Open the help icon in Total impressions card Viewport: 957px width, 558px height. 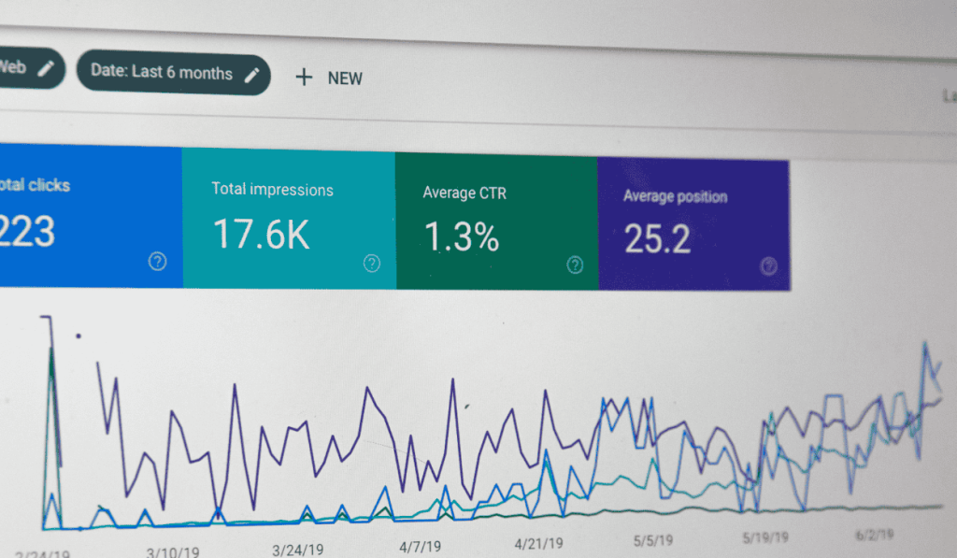(x=372, y=264)
